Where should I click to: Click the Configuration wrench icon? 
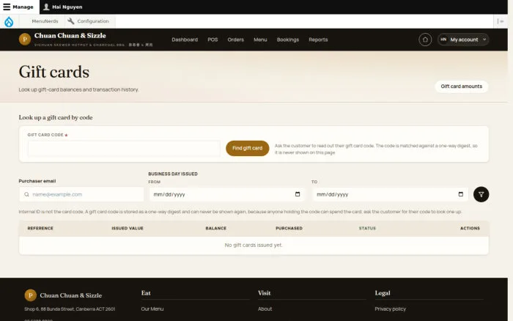point(70,21)
